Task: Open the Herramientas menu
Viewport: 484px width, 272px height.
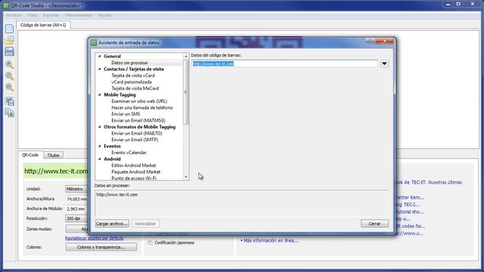Action: tap(79, 15)
